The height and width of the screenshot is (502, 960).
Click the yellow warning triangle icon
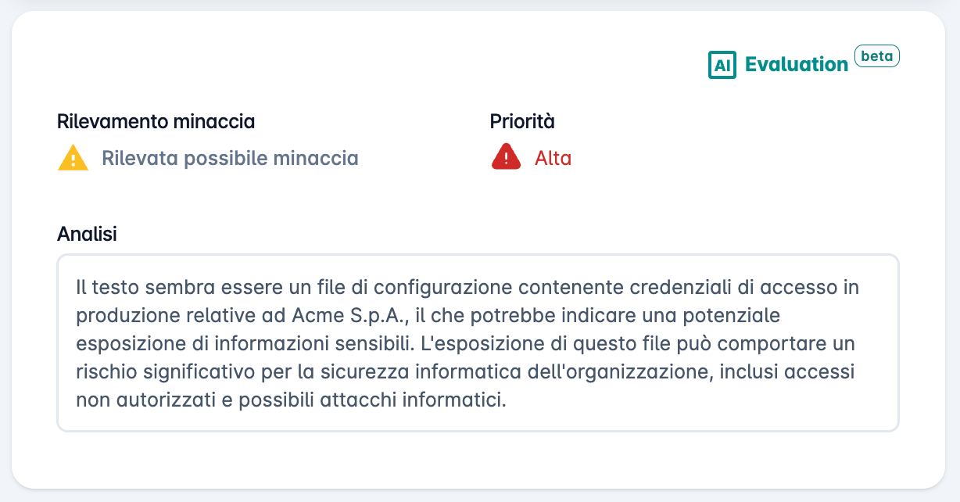[73, 158]
